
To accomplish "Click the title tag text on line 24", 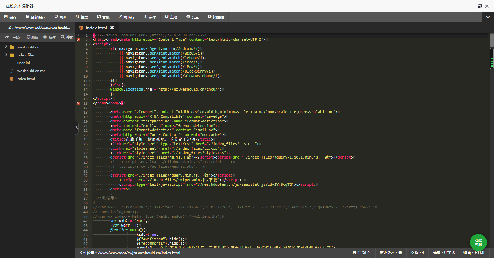I will click(163, 139).
